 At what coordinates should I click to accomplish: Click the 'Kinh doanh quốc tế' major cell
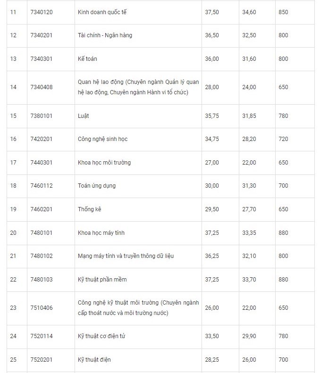(x=102, y=12)
